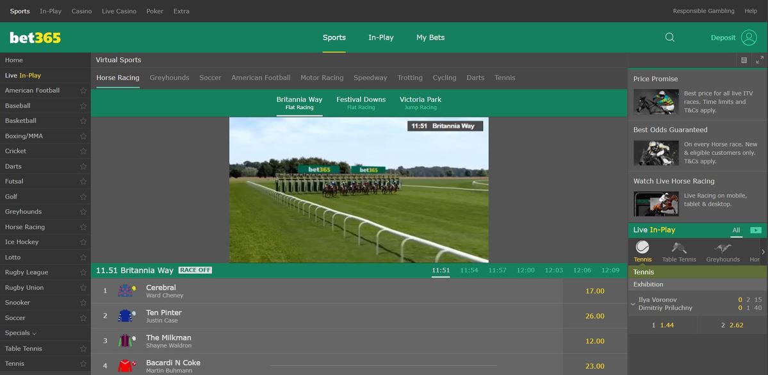Screen dimensions: 768x375
Task: Select the Tennis ball icon in Live In-Play
Action: point(642,247)
